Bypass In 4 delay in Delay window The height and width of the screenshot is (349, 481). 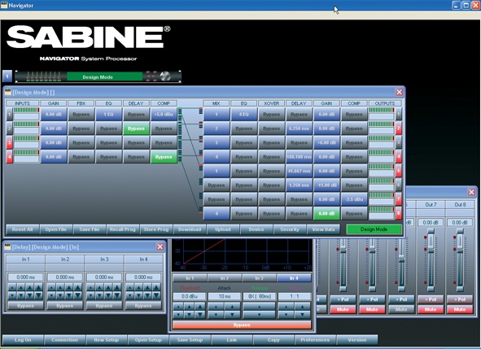pos(143,306)
